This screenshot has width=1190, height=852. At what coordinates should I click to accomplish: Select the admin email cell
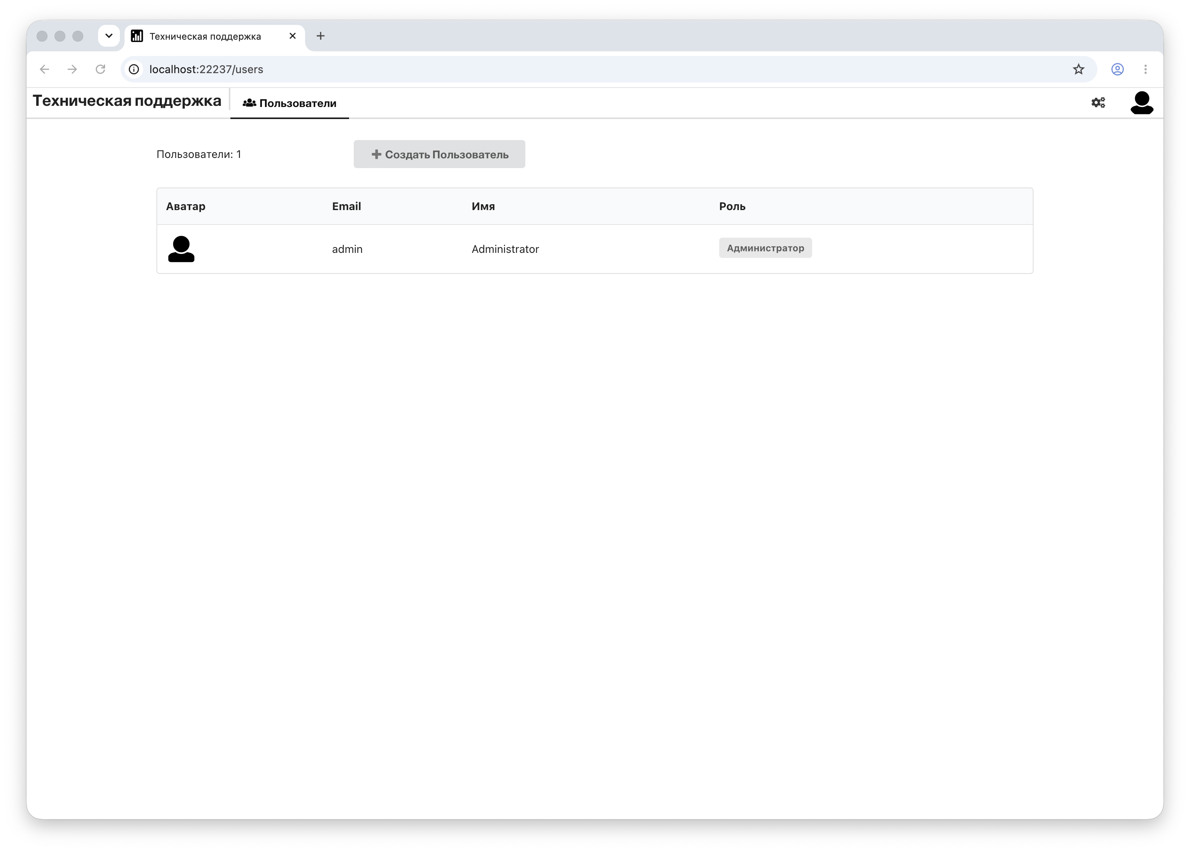(348, 249)
